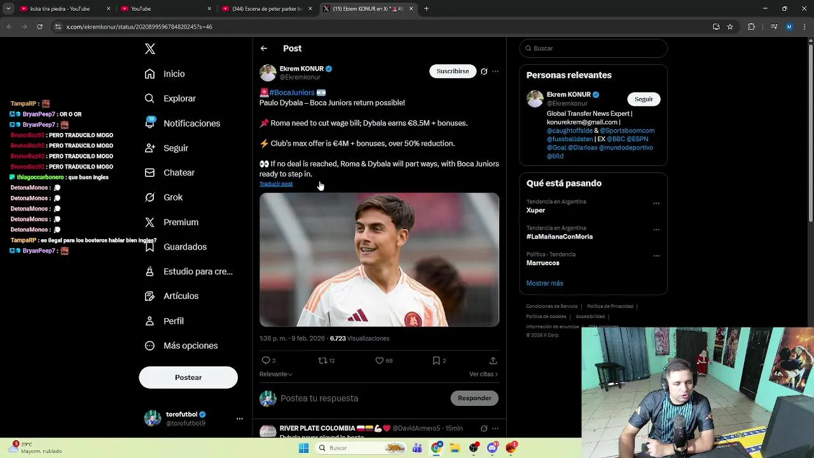Open the #BocaJuniors hashtag

[292, 92]
